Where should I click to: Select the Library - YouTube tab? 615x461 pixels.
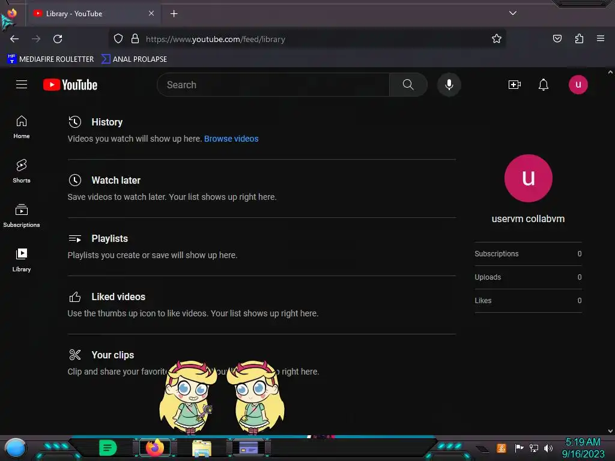94,14
